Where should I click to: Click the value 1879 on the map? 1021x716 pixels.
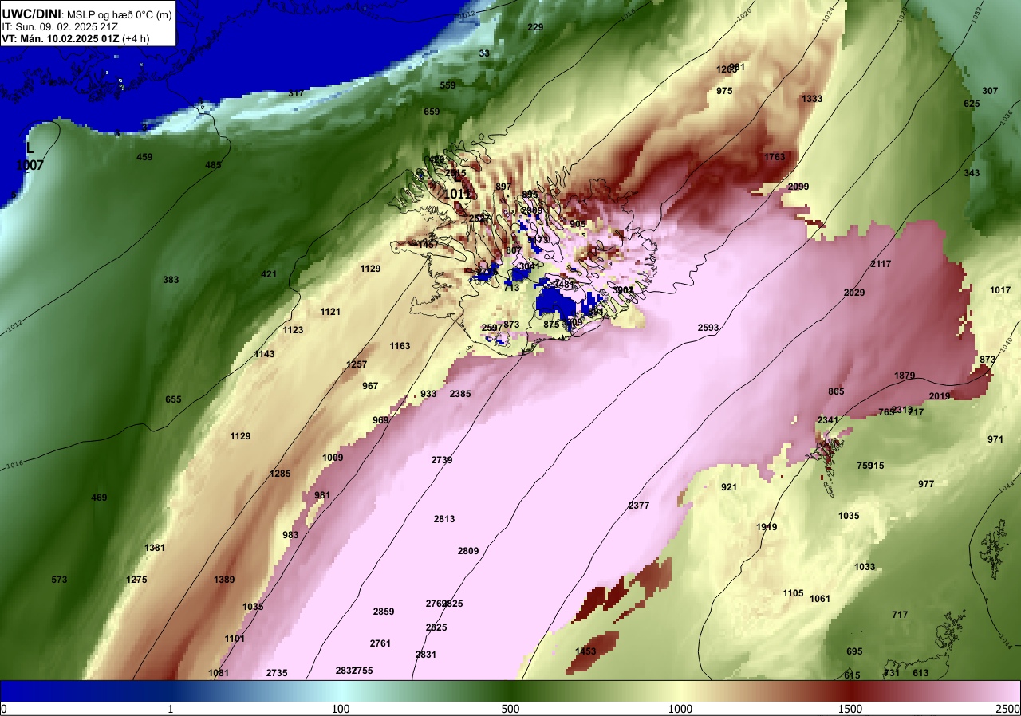click(905, 376)
